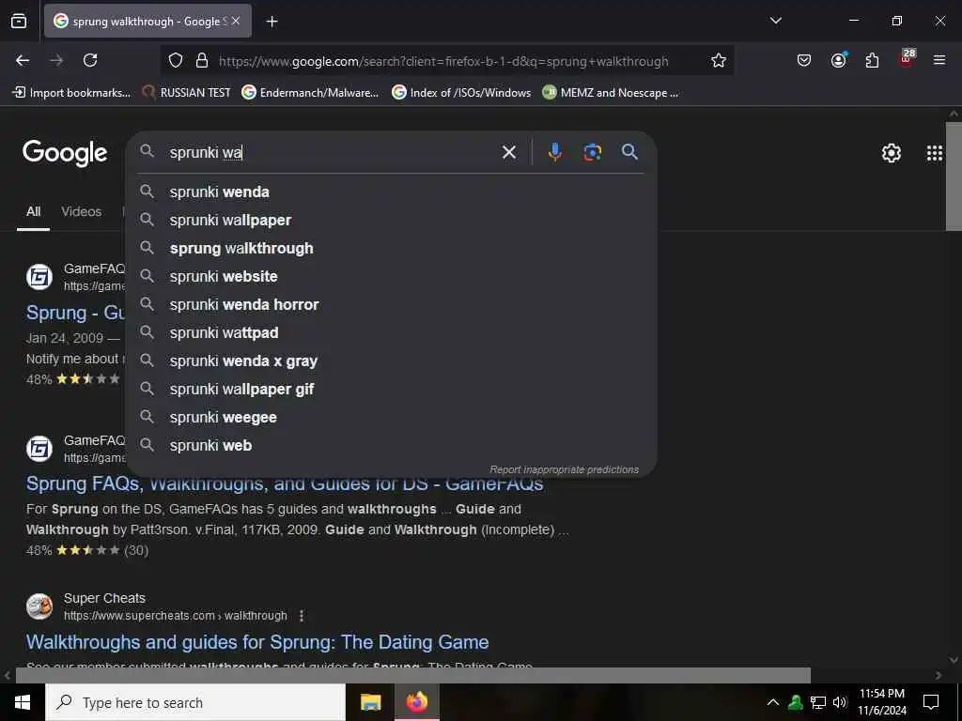Switch to the All results tab
Image resolution: width=962 pixels, height=721 pixels.
click(x=33, y=211)
